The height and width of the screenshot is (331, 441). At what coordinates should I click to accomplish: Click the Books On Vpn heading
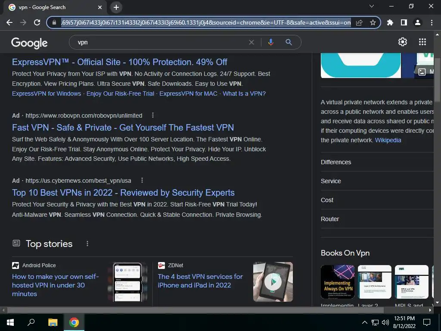tap(345, 253)
